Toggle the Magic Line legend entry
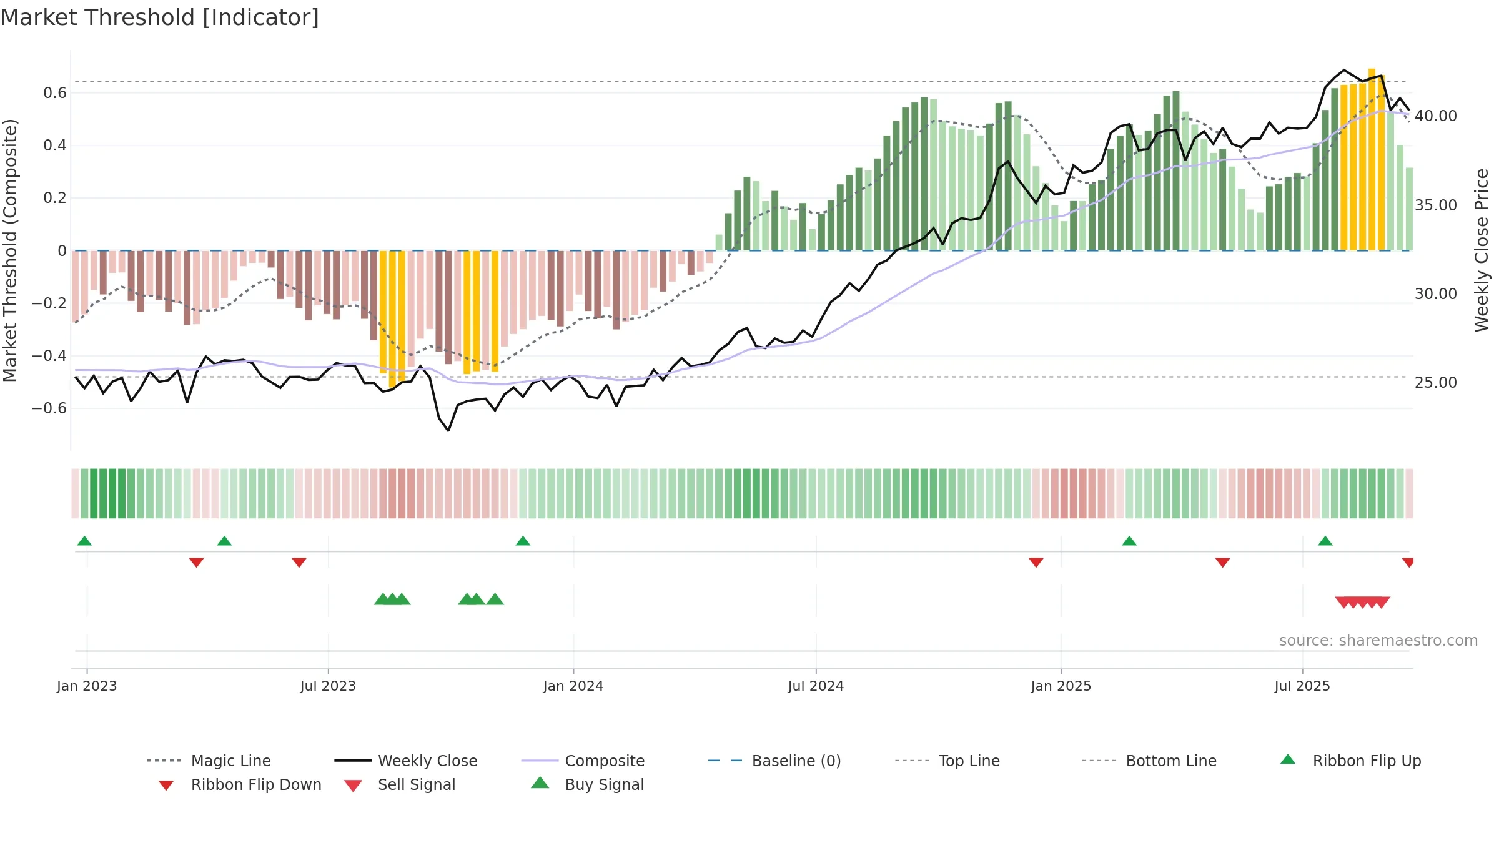Viewport: 1499px width, 843px height. click(x=209, y=761)
